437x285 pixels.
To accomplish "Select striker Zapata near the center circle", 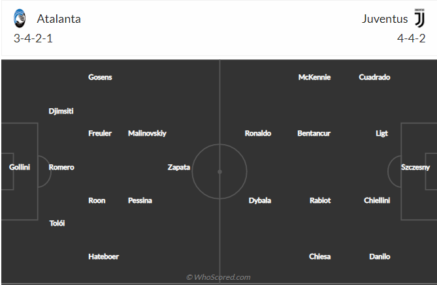I will [x=178, y=167].
